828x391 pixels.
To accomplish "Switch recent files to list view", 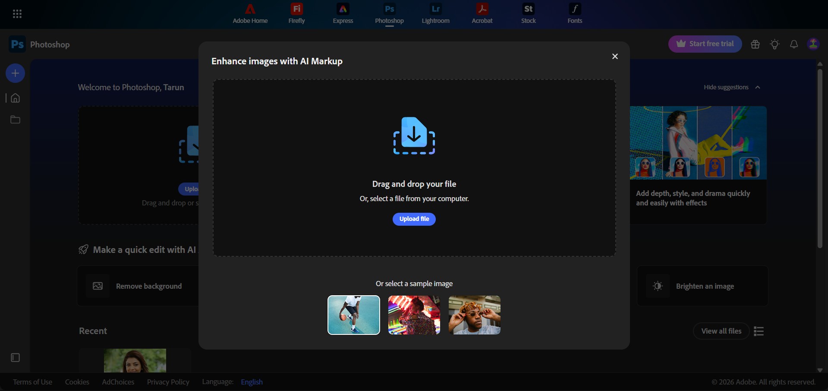I will click(759, 331).
